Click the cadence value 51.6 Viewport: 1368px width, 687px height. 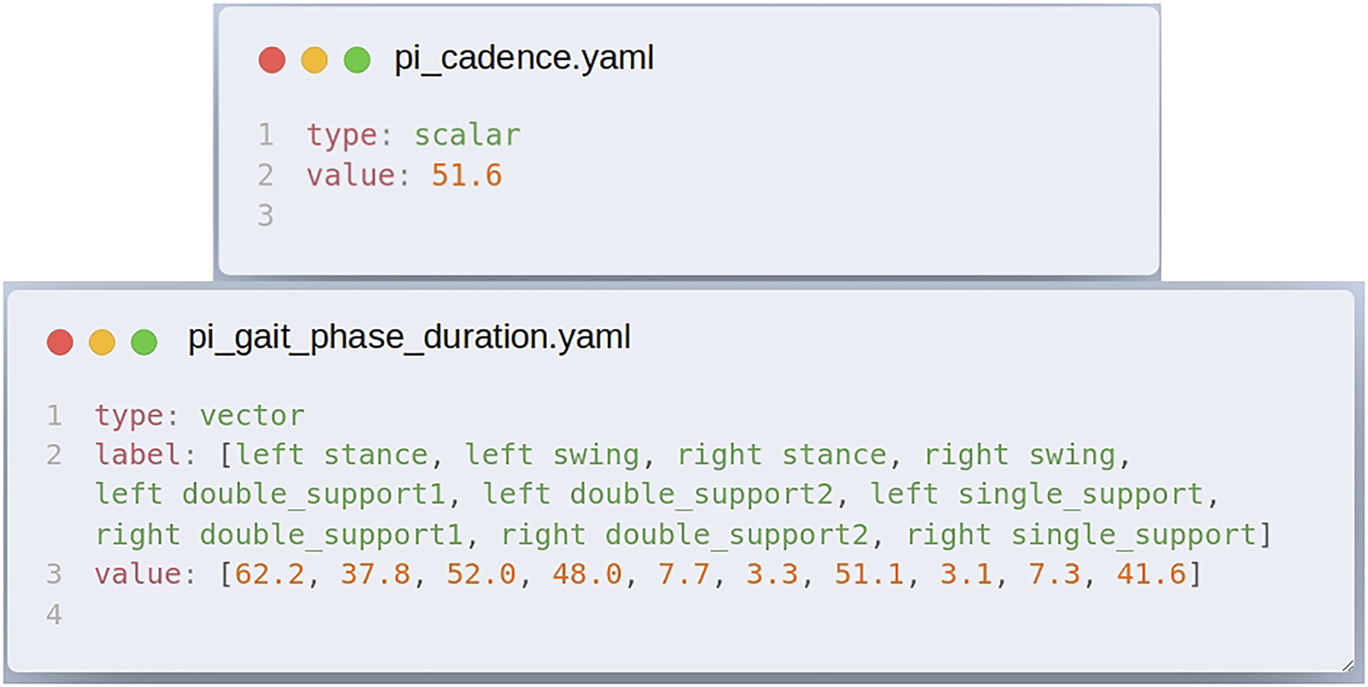pyautogui.click(x=466, y=176)
